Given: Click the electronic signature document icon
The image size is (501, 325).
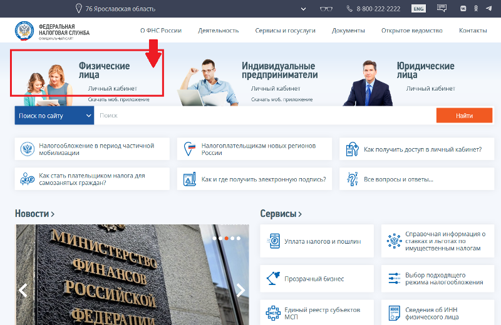Looking at the screenshot, I should (x=190, y=179).
